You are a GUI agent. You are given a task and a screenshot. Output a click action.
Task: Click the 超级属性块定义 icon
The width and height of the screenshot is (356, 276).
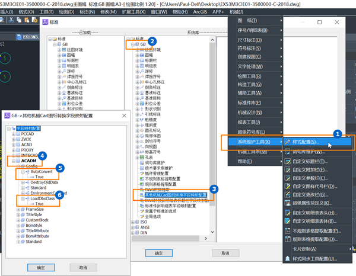point(287,203)
